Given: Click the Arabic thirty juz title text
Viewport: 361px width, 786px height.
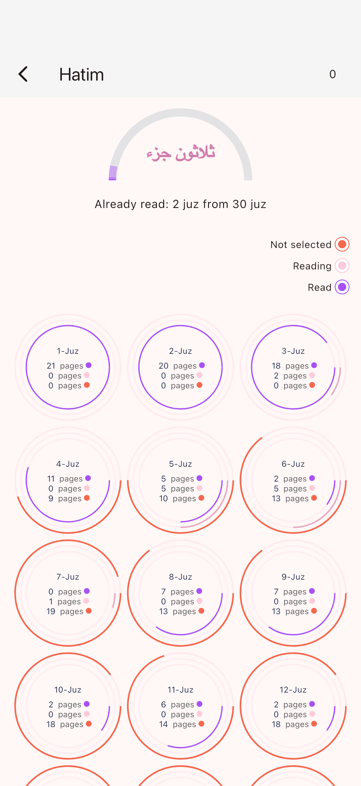Looking at the screenshot, I should point(180,153).
